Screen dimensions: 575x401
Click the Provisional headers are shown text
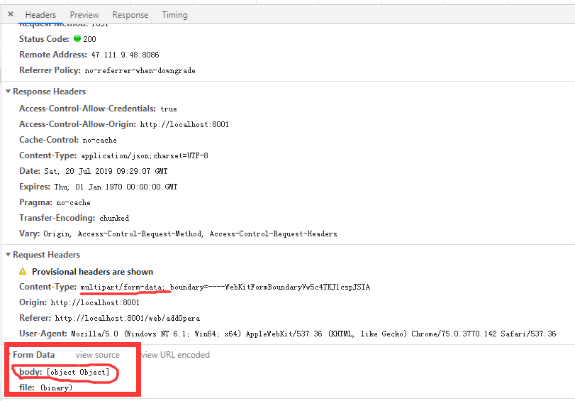(92, 272)
